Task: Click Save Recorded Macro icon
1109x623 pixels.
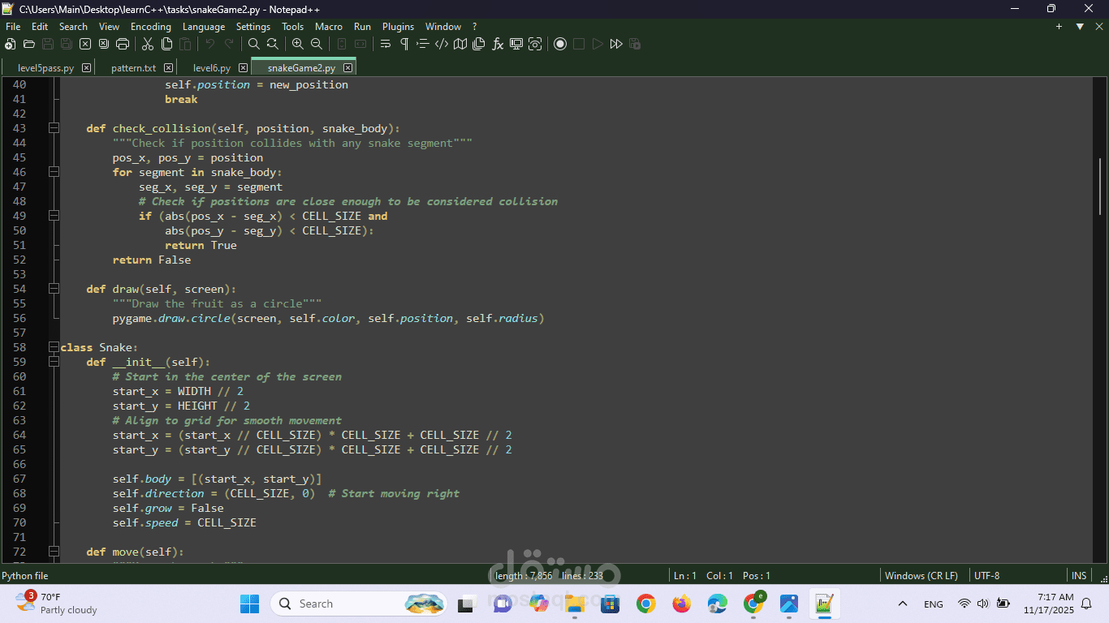Action: point(635,44)
